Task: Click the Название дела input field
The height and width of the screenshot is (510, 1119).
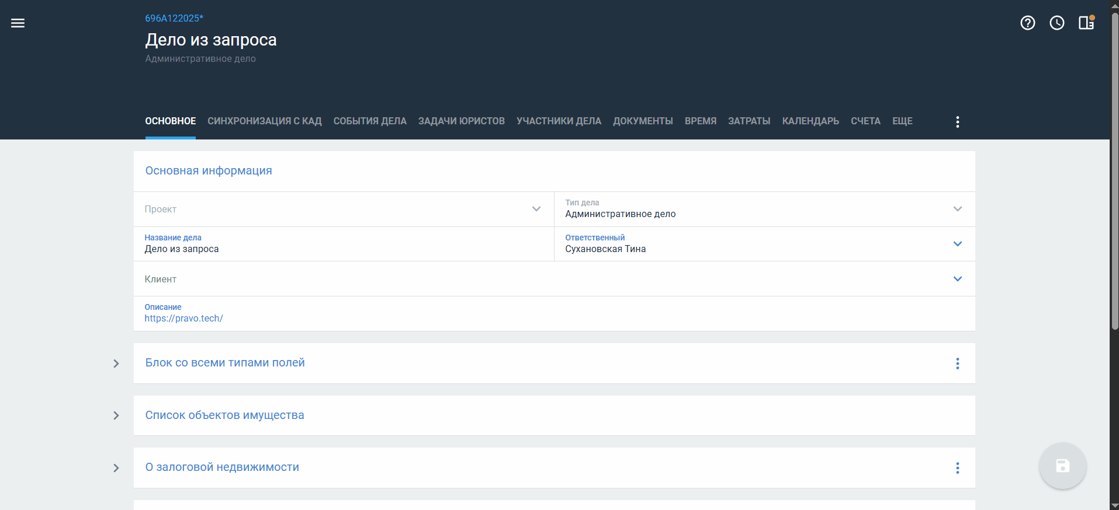Action: pyautogui.click(x=344, y=249)
